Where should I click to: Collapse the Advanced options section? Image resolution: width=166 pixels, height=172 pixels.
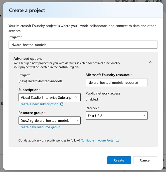tap(151, 62)
